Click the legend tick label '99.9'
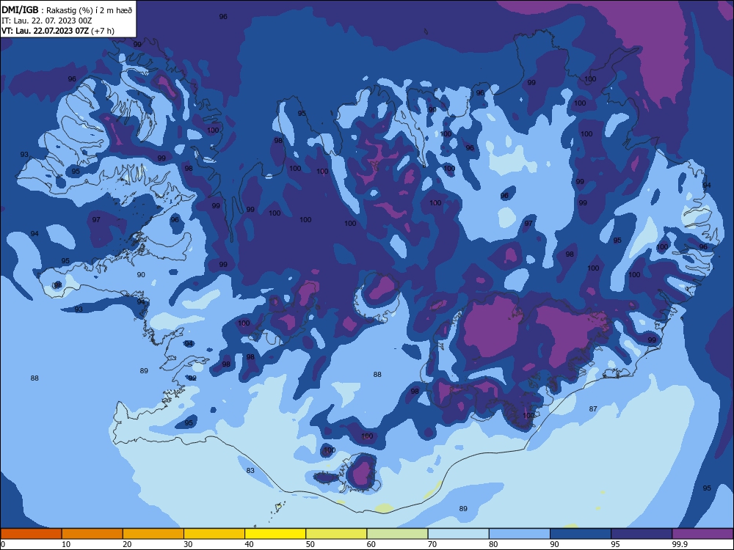Image resolution: width=734 pixels, height=550 pixels. 680,544
